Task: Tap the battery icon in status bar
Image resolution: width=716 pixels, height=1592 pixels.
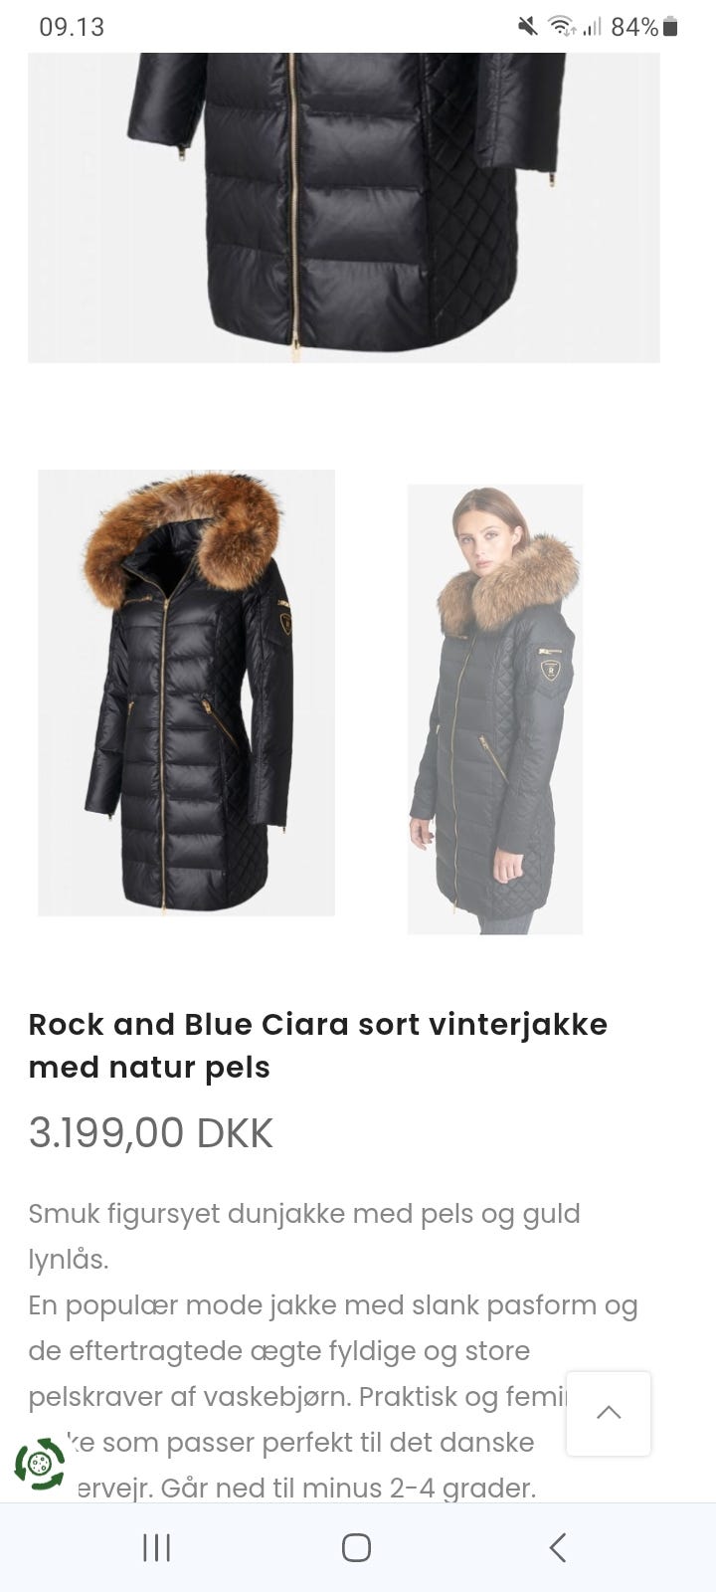Action: [670, 27]
